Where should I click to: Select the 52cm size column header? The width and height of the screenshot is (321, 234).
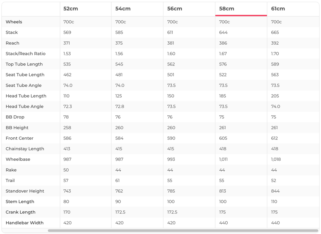[71, 9]
